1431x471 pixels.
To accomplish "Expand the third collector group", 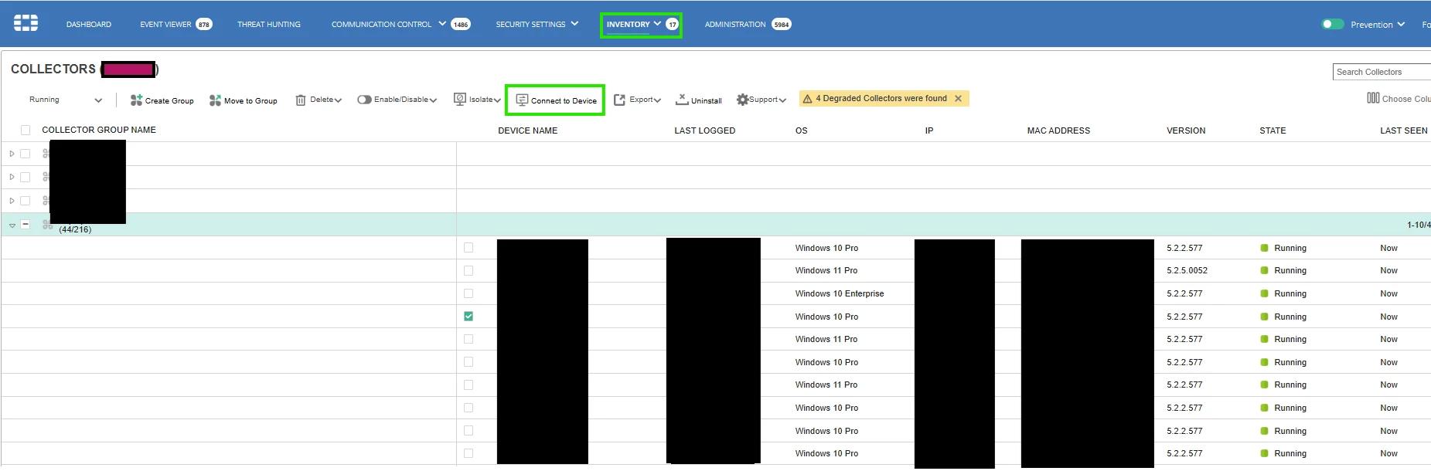I will 12,201.
